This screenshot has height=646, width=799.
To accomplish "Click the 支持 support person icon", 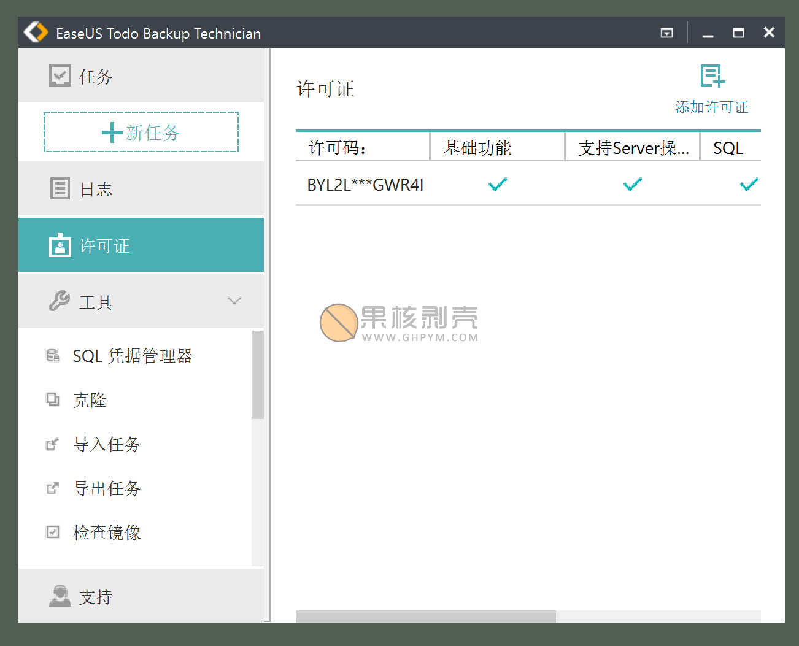I will (x=60, y=595).
